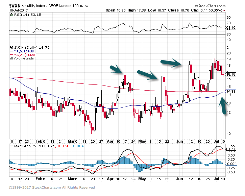
Task: Click the blue MA(50) legend line swatch
Action: coord(12,51)
